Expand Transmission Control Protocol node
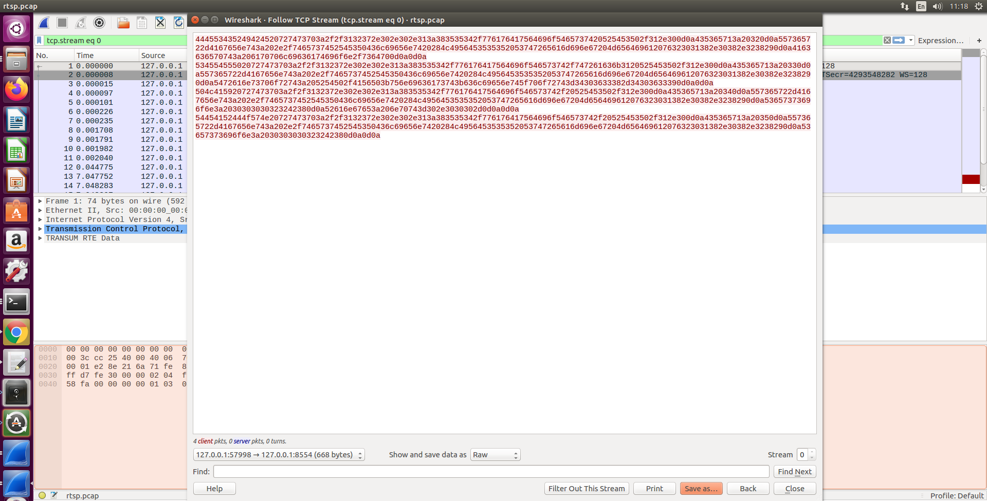This screenshot has height=501, width=987. pyautogui.click(x=40, y=229)
